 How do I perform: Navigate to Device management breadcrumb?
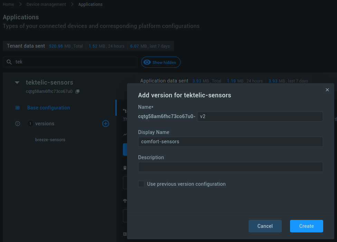click(46, 4)
